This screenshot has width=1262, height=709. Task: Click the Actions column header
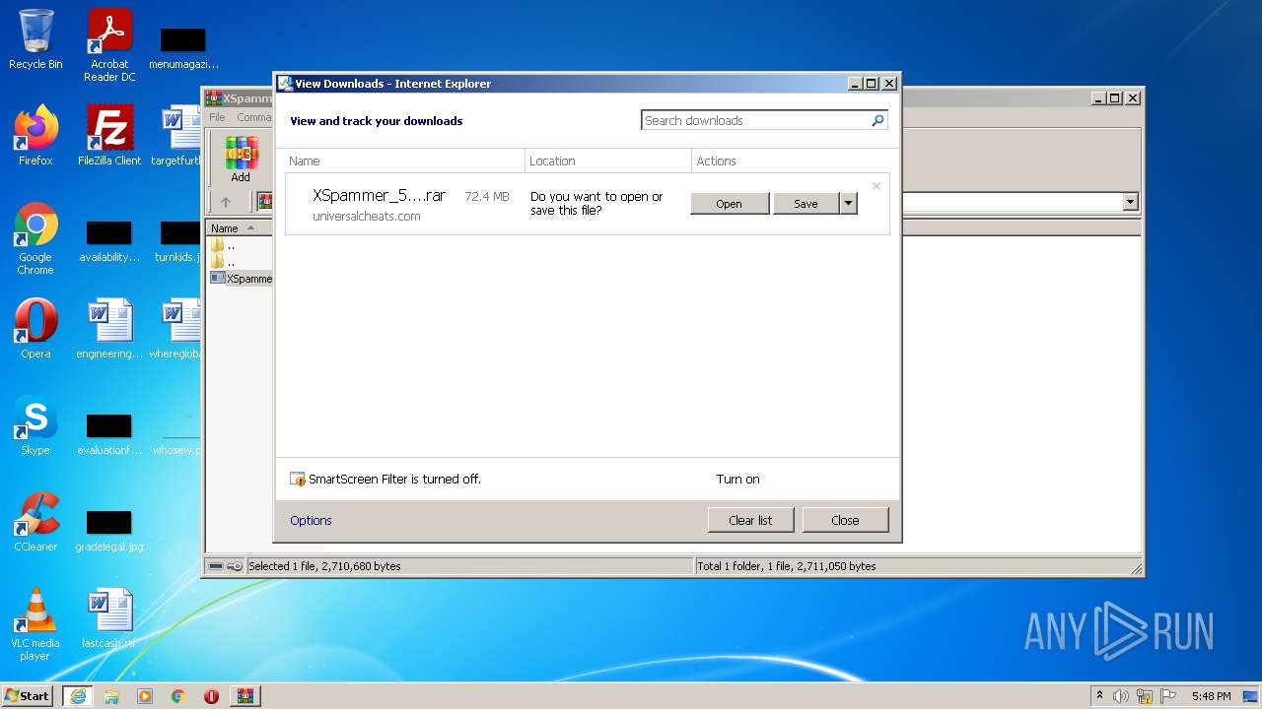[x=794, y=161]
